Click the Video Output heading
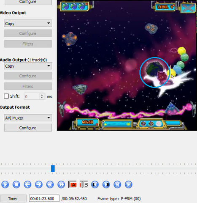 (13, 13)
